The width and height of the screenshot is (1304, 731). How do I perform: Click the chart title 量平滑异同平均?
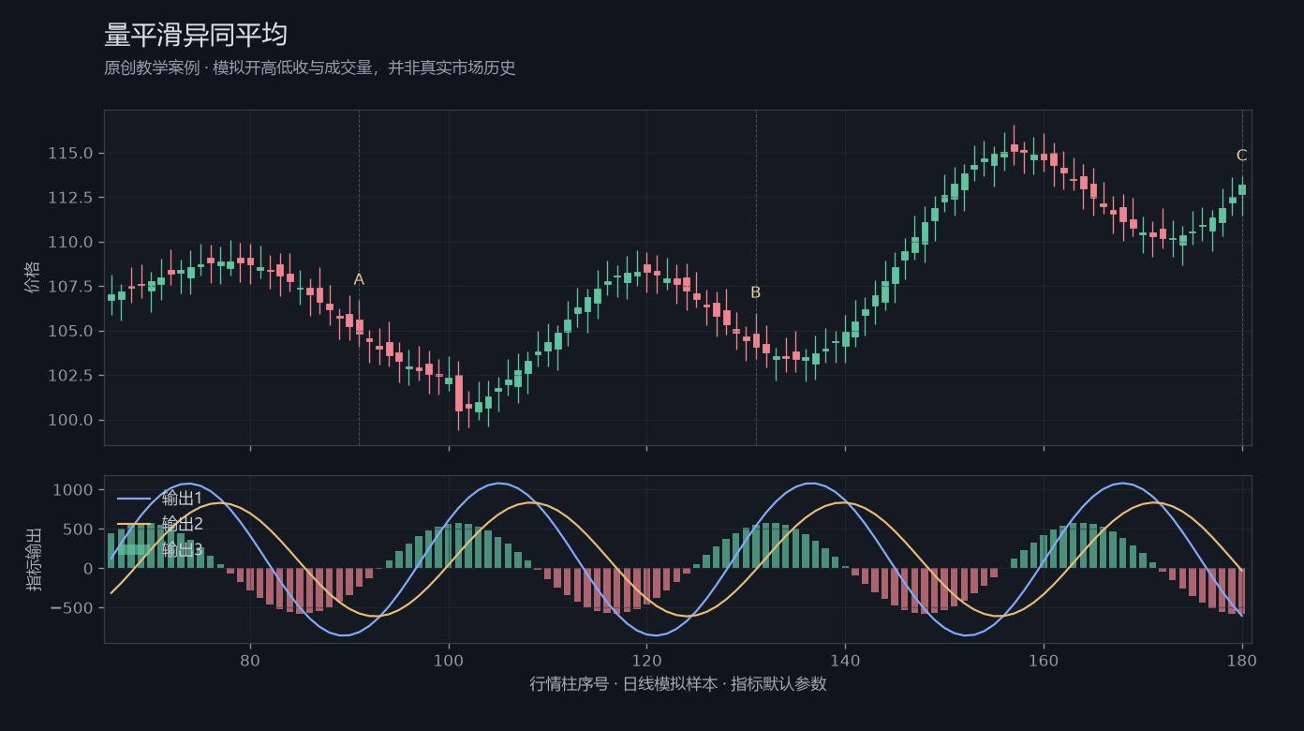click(196, 35)
